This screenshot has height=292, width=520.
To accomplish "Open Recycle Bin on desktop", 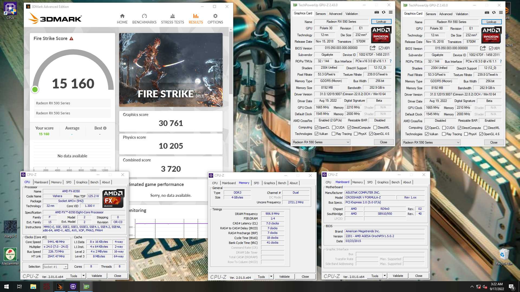I will [504, 256].
